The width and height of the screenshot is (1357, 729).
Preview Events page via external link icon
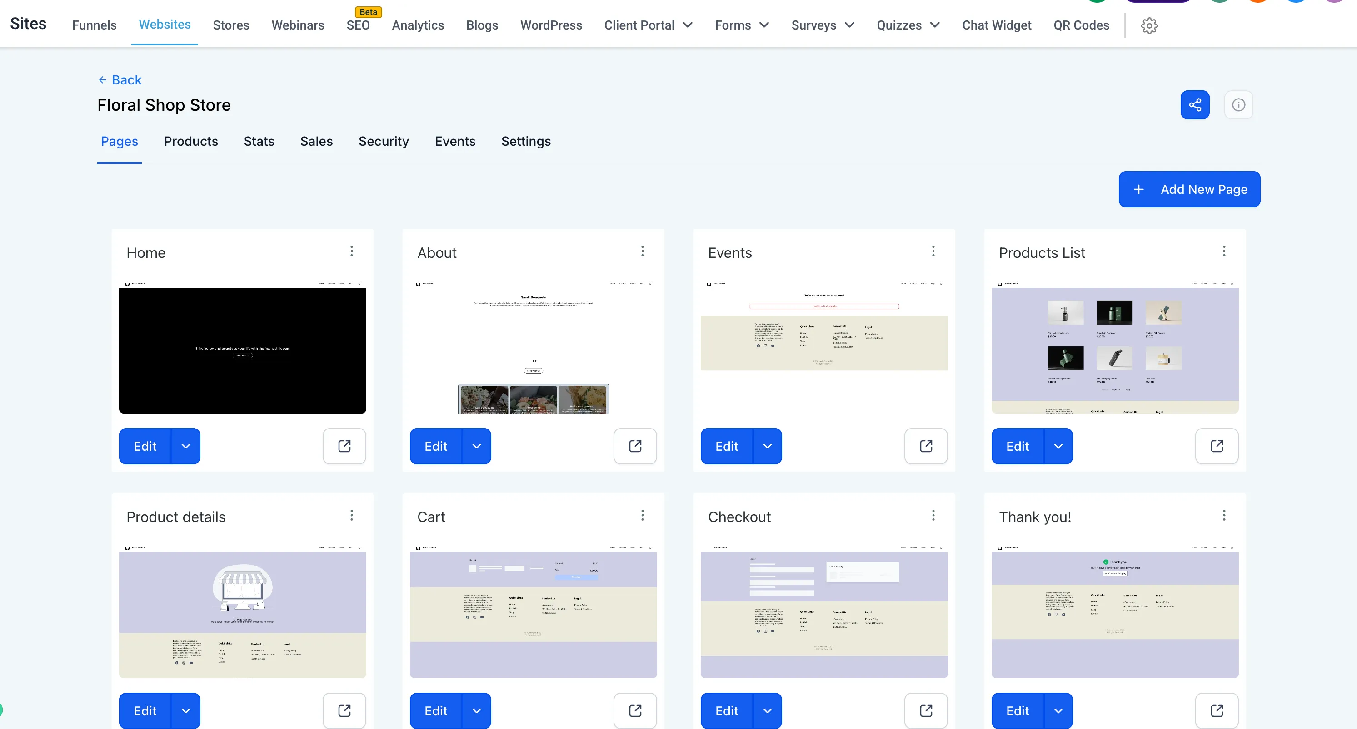pos(926,446)
